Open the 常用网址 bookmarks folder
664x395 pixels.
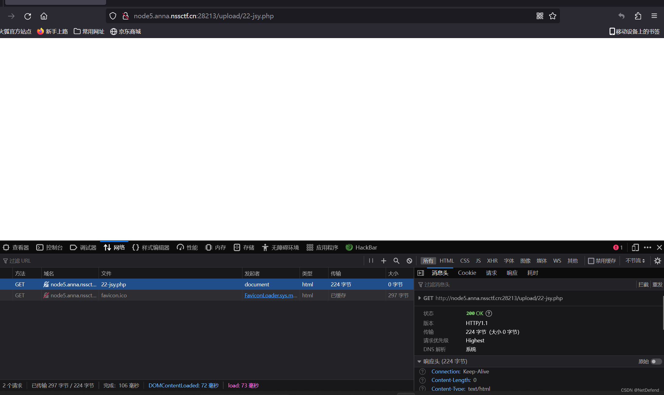pos(89,31)
